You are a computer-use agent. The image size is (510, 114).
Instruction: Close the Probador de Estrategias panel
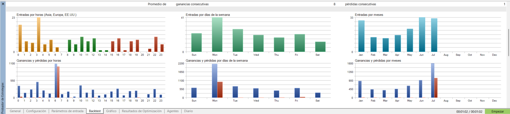coord(3,4)
